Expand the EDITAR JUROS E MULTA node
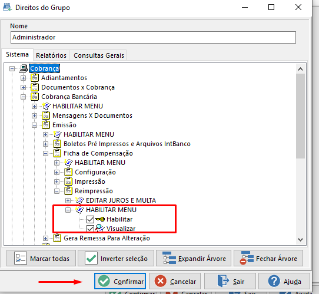The height and width of the screenshot is (294, 319). click(x=68, y=200)
